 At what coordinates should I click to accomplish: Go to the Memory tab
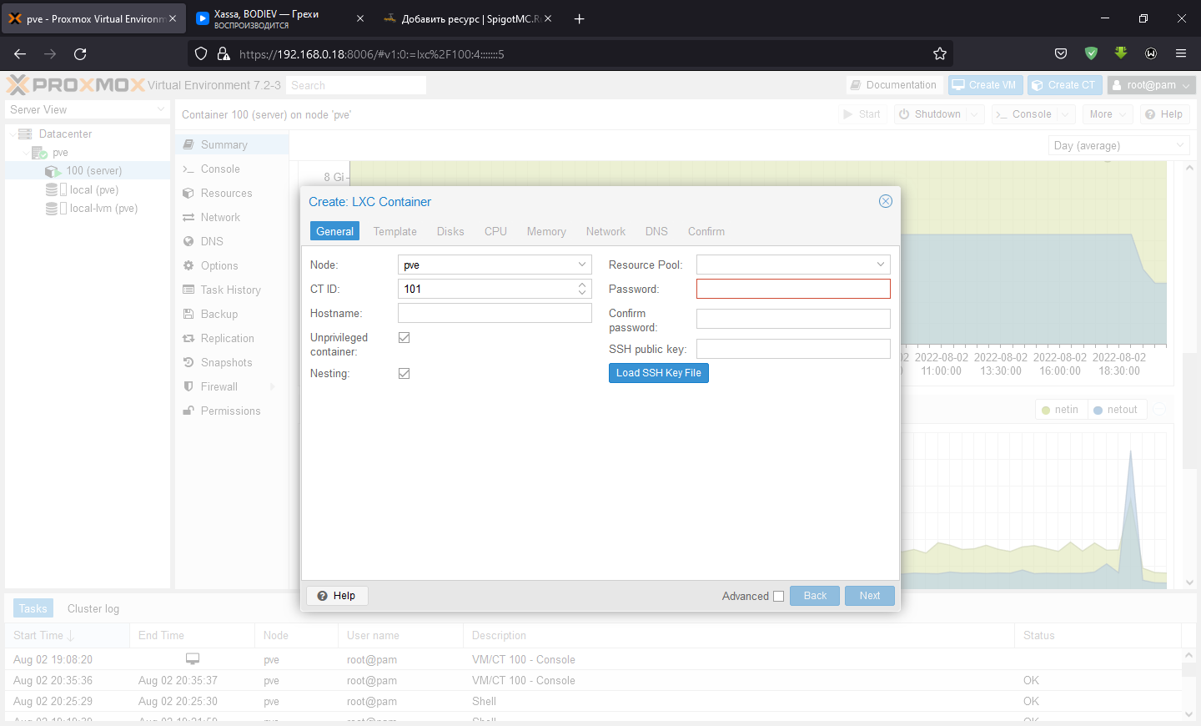tap(546, 231)
